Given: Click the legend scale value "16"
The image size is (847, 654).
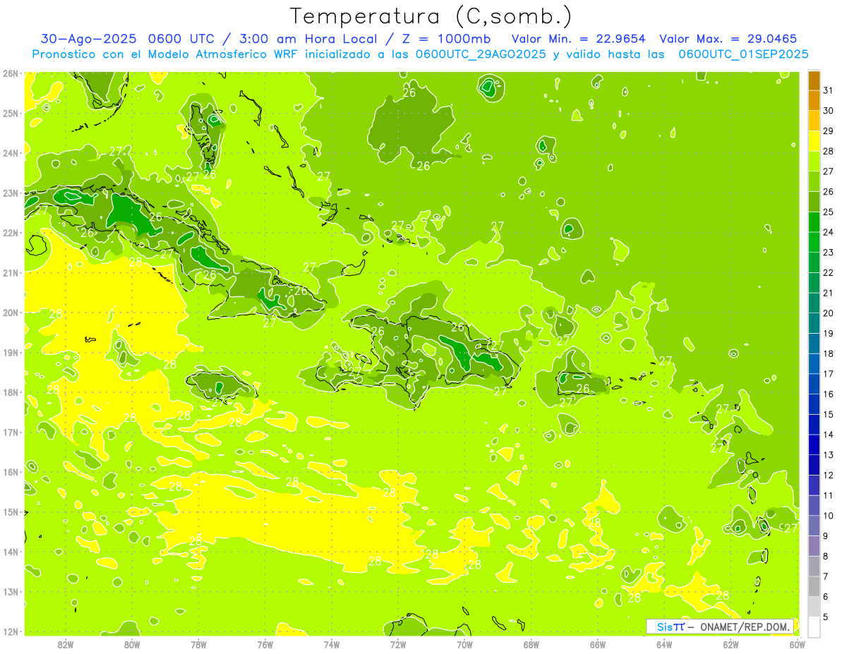Looking at the screenshot, I should (x=828, y=394).
